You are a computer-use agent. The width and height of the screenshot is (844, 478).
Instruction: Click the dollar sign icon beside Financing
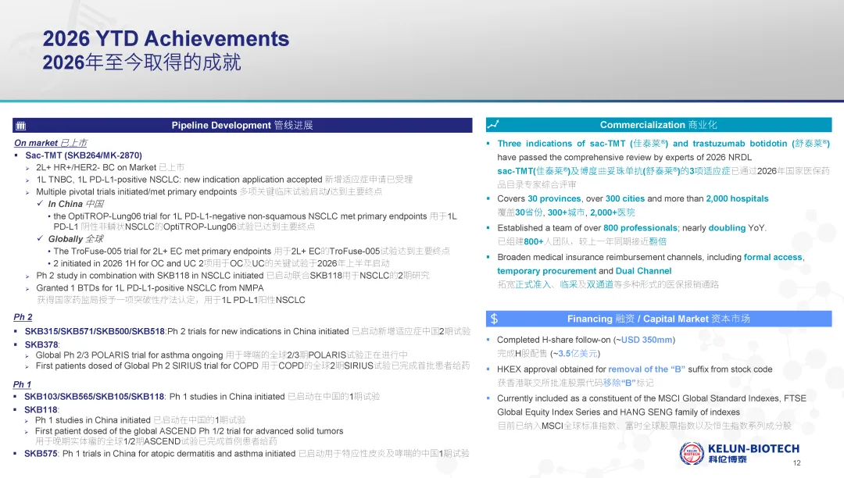coord(494,319)
